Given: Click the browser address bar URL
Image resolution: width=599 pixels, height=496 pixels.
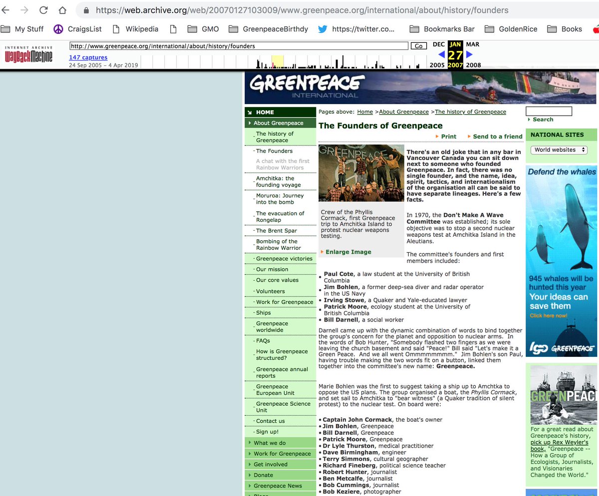Looking at the screenshot, I should pyautogui.click(x=302, y=10).
